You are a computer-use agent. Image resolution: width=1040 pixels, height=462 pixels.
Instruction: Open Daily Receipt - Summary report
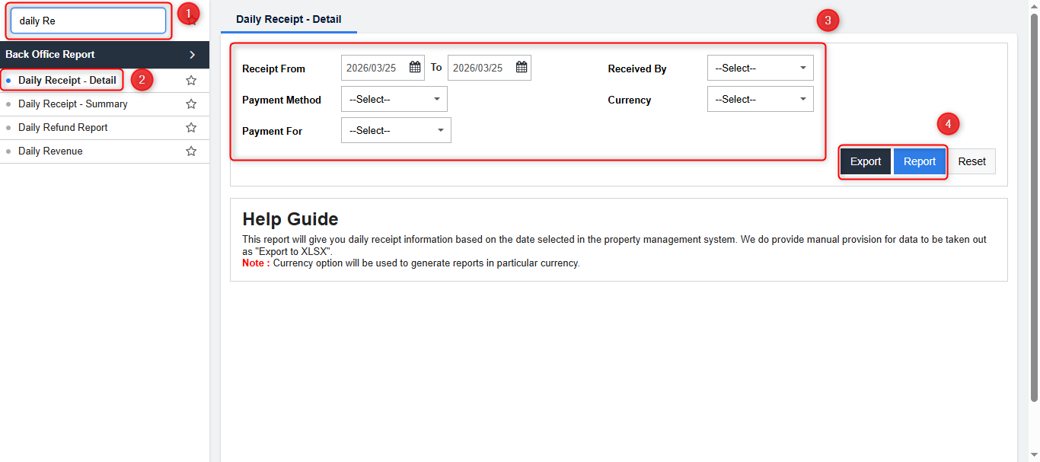point(73,104)
